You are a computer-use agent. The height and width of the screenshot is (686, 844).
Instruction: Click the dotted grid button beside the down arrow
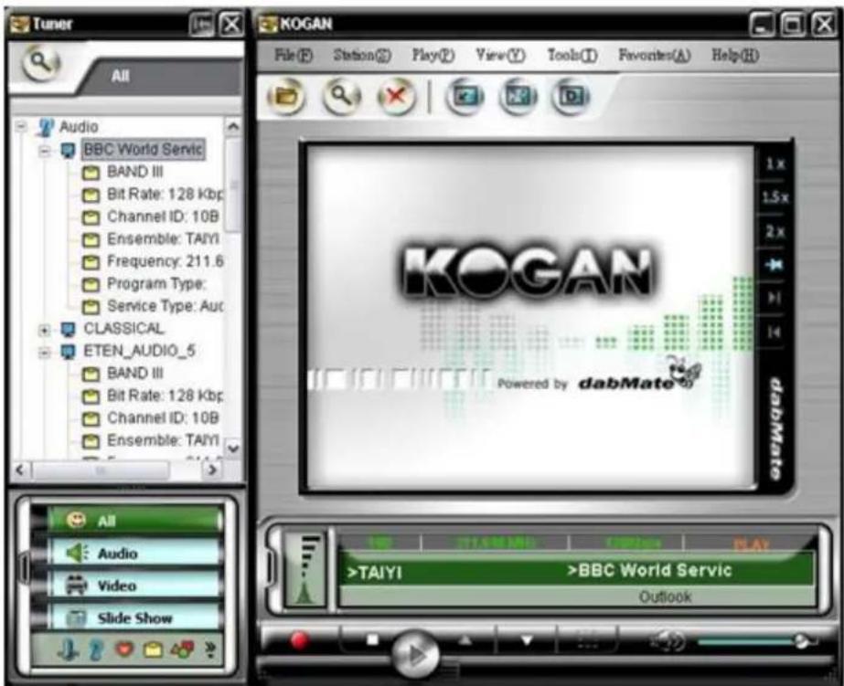point(588,639)
